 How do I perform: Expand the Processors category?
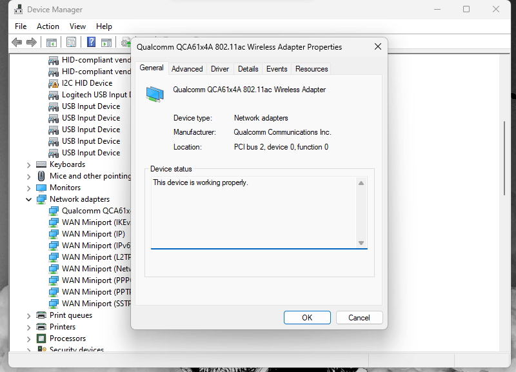pyautogui.click(x=28, y=338)
